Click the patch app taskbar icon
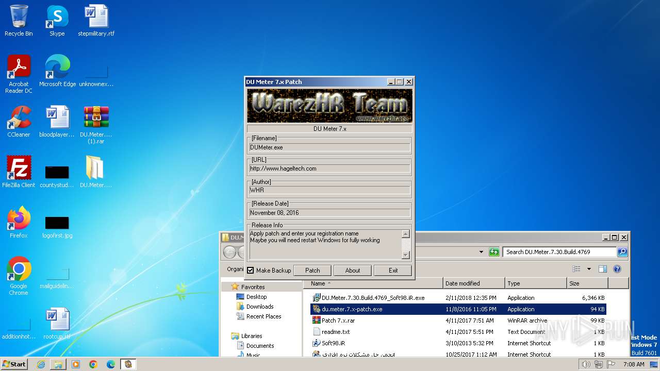 [x=128, y=364]
